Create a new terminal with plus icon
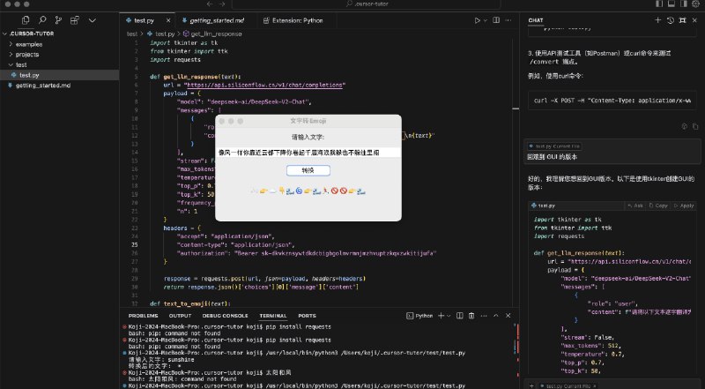Image resolution: width=705 pixels, height=389 pixels. click(442, 316)
